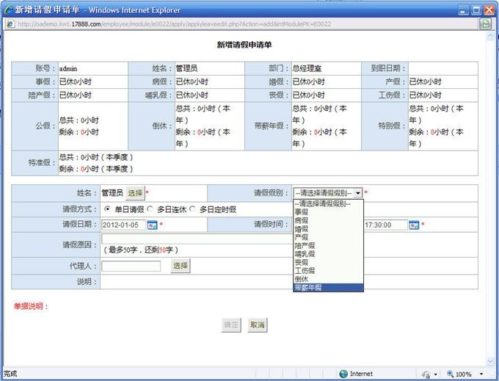Open the leave time calendar picker
This screenshot has height=381, width=499.
[414, 225]
